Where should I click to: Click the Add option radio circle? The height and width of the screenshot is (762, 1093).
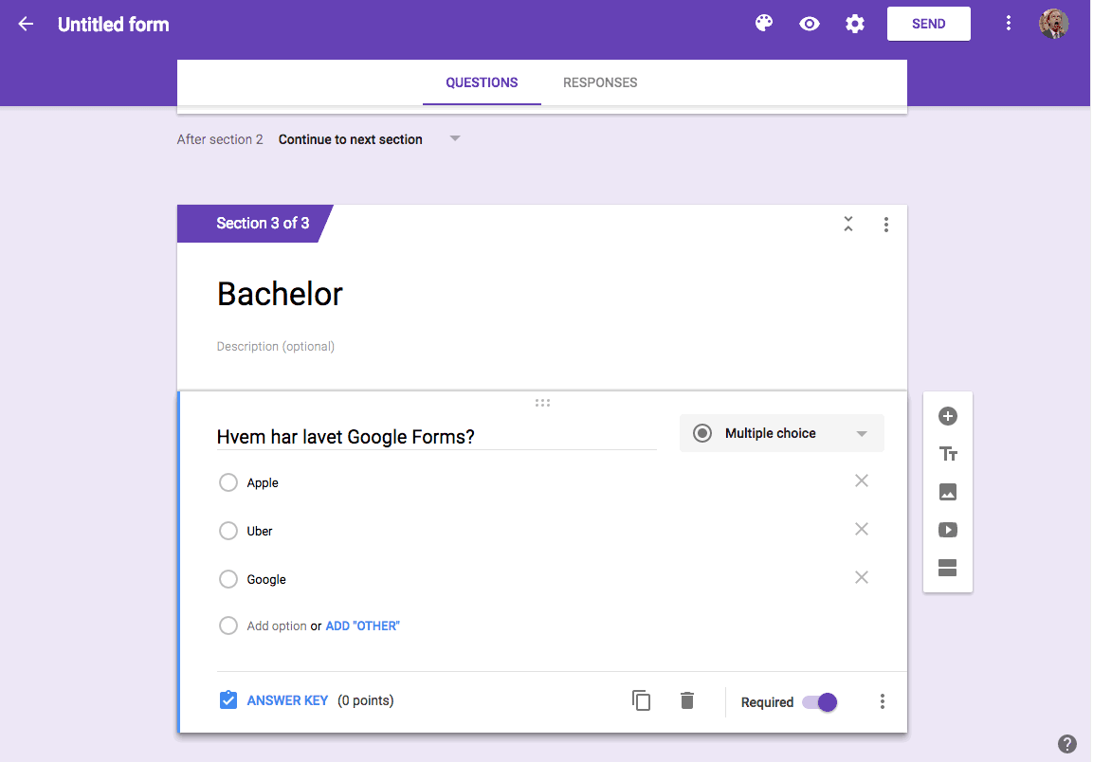tap(228, 626)
